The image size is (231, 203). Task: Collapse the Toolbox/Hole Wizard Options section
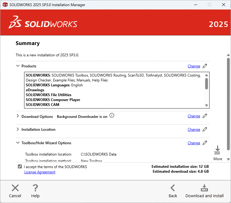18,143
